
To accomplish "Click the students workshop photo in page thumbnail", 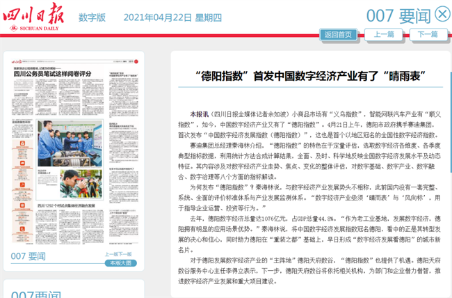I will click(70, 144).
